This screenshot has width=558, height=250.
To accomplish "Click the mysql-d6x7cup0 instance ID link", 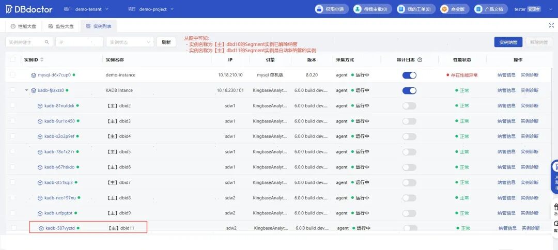I will pyautogui.click(x=54, y=75).
